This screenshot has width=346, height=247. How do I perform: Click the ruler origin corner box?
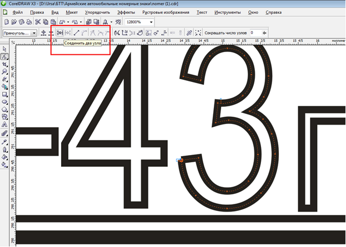[x=13, y=42]
